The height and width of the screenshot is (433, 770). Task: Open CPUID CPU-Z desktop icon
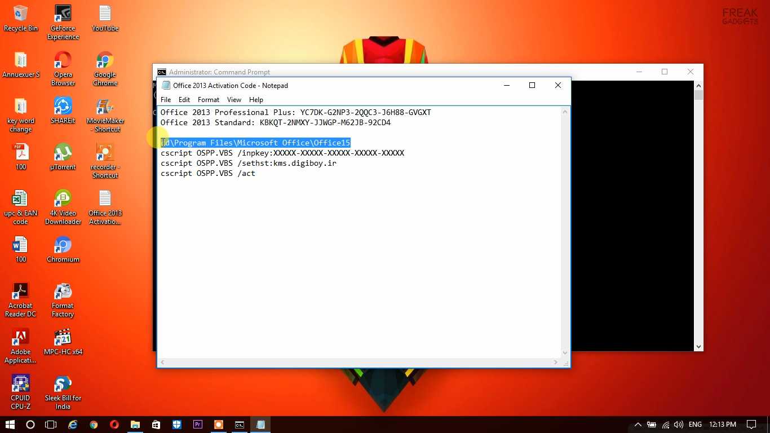(x=21, y=392)
